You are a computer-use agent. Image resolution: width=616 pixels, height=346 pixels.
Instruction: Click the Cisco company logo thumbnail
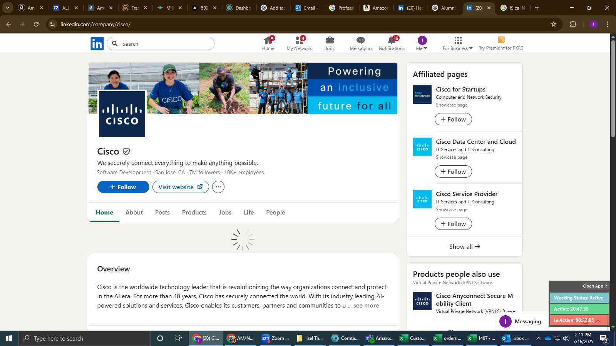coord(122,114)
